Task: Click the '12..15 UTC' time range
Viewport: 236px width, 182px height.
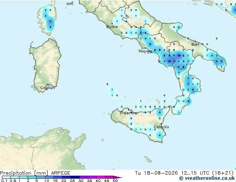Action: point(195,173)
